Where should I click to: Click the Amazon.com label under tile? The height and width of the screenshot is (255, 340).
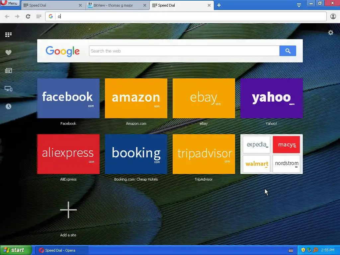pos(136,124)
